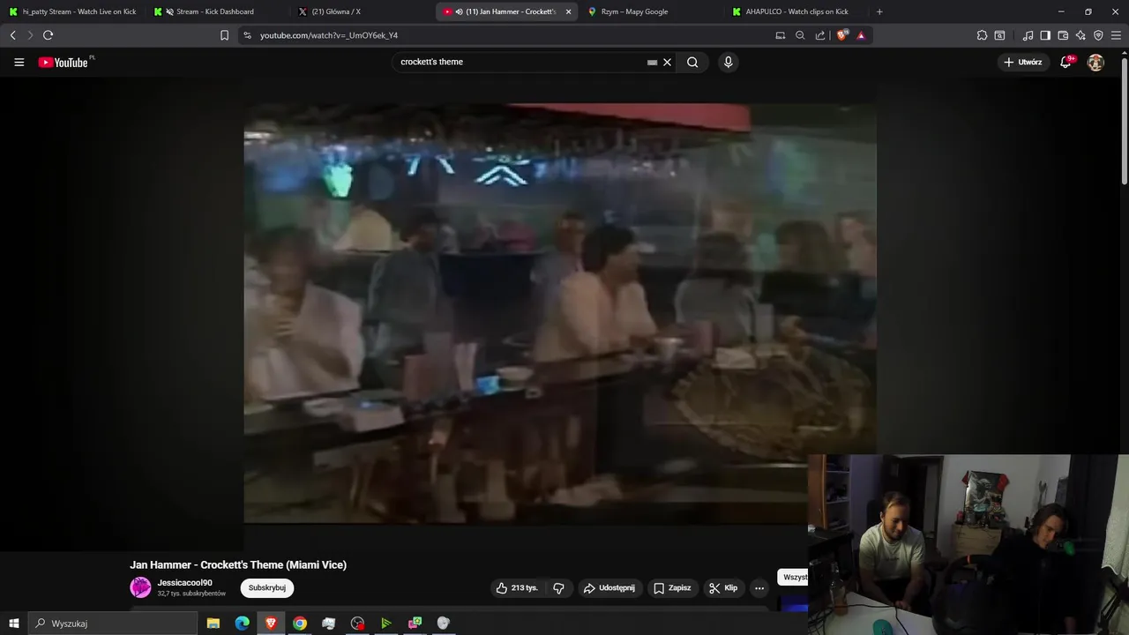
Task: Save the video with Zapisz
Action: pos(672,588)
